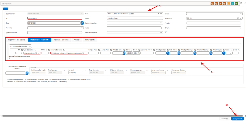Click the Autre text field

coord(134,28)
